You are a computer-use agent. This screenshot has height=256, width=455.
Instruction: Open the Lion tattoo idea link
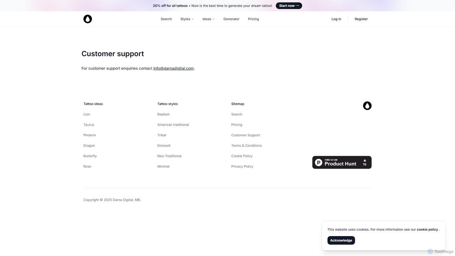point(87,114)
